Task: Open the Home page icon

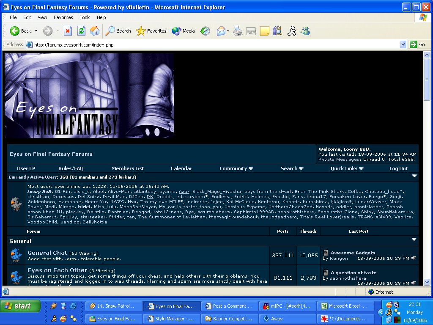Action: [x=95, y=31]
